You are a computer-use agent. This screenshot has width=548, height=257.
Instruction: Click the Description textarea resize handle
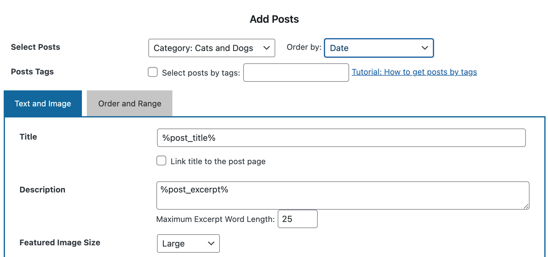[526, 207]
